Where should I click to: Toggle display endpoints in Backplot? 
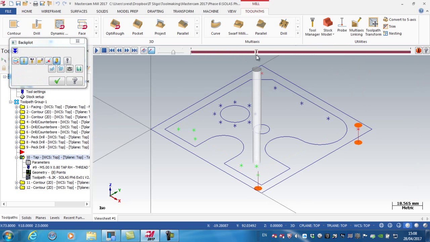tap(48, 61)
